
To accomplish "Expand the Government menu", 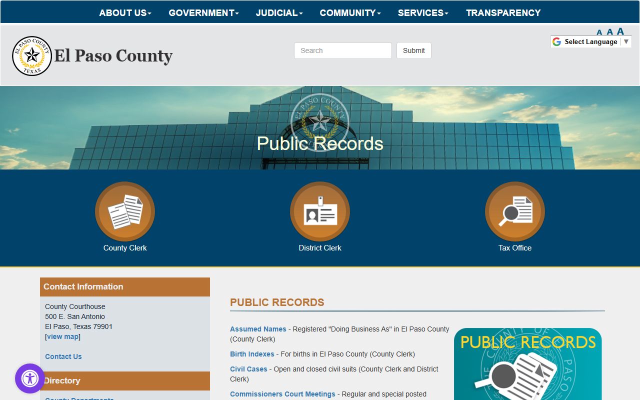I will 203,13.
